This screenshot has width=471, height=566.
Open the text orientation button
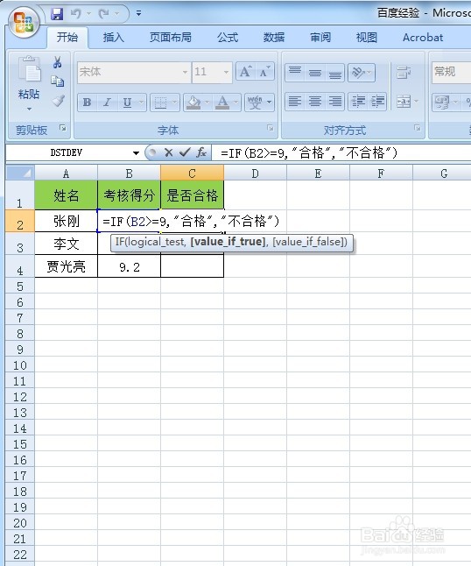362,72
